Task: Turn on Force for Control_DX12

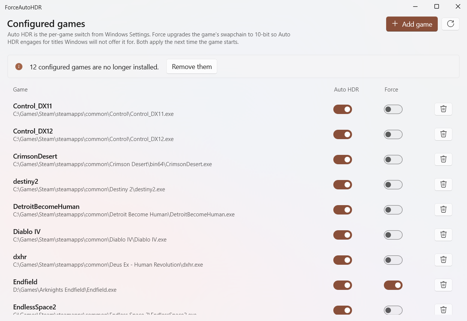Action: pyautogui.click(x=393, y=135)
